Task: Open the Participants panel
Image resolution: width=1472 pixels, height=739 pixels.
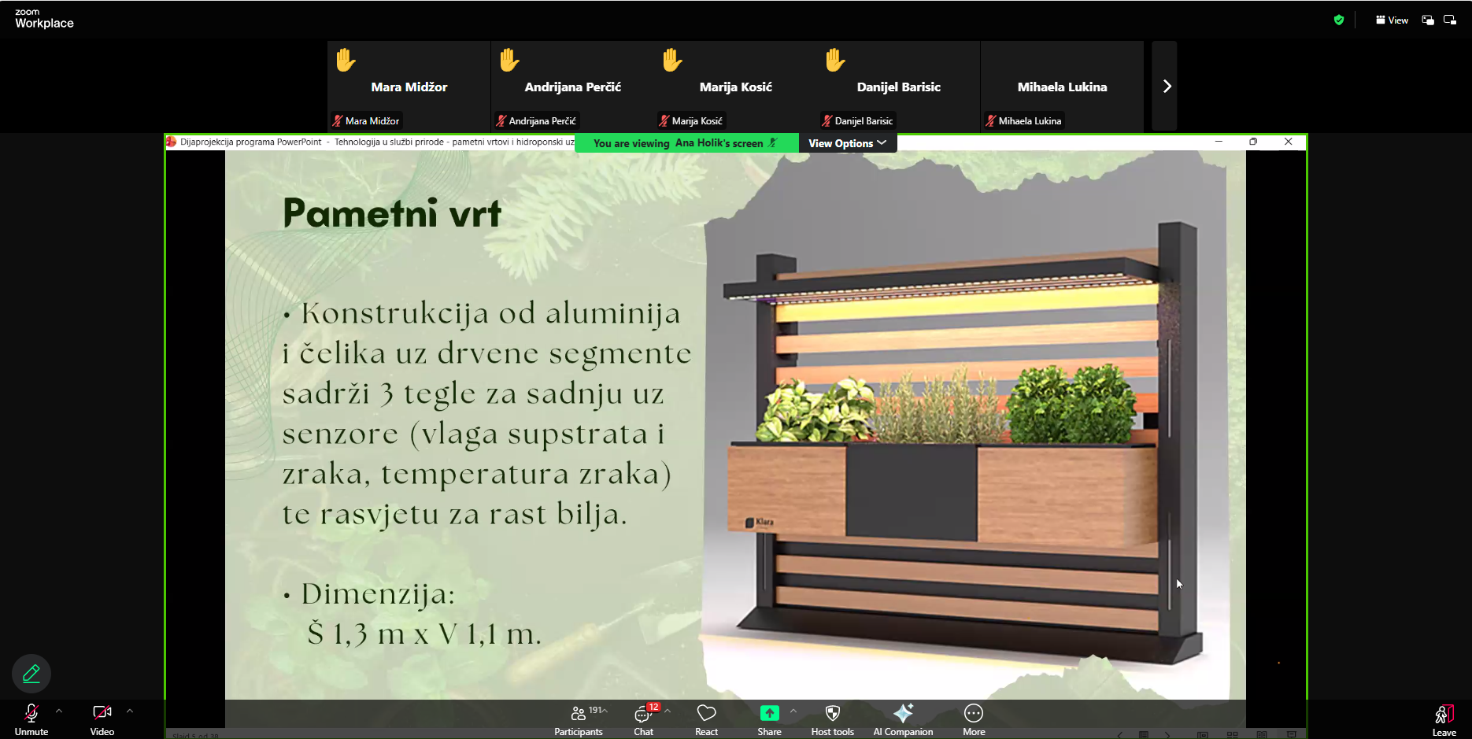Action: tap(579, 718)
